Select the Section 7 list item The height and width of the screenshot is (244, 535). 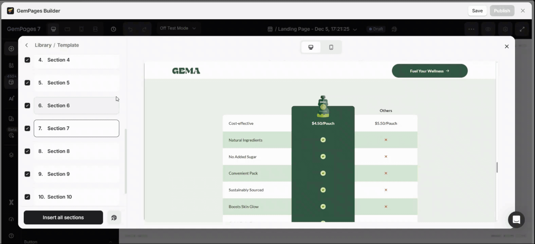click(76, 128)
